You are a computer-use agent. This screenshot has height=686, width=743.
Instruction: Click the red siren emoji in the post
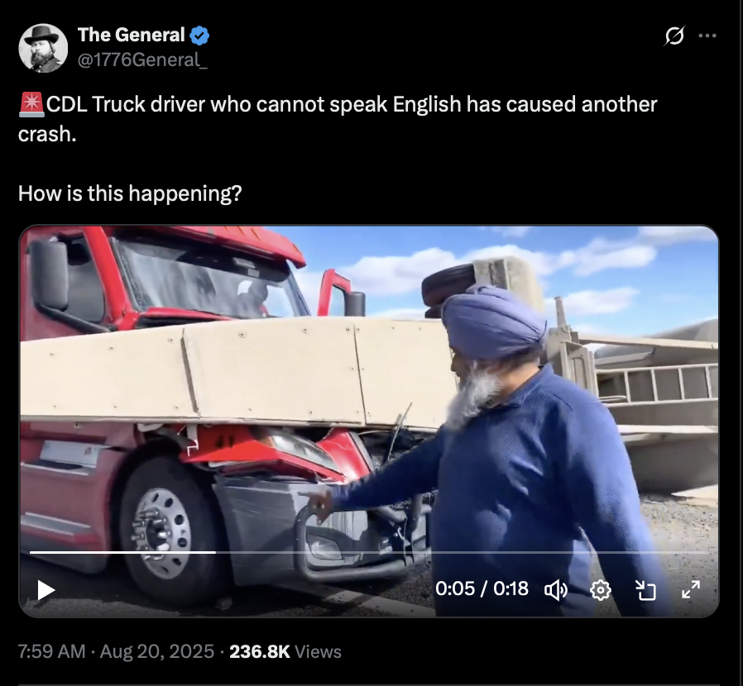click(31, 105)
